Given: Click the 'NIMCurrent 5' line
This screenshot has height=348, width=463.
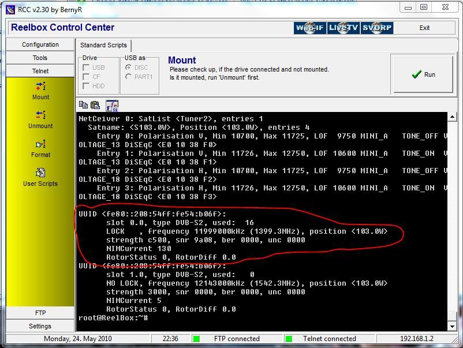Looking at the screenshot, I should pyautogui.click(x=134, y=301).
